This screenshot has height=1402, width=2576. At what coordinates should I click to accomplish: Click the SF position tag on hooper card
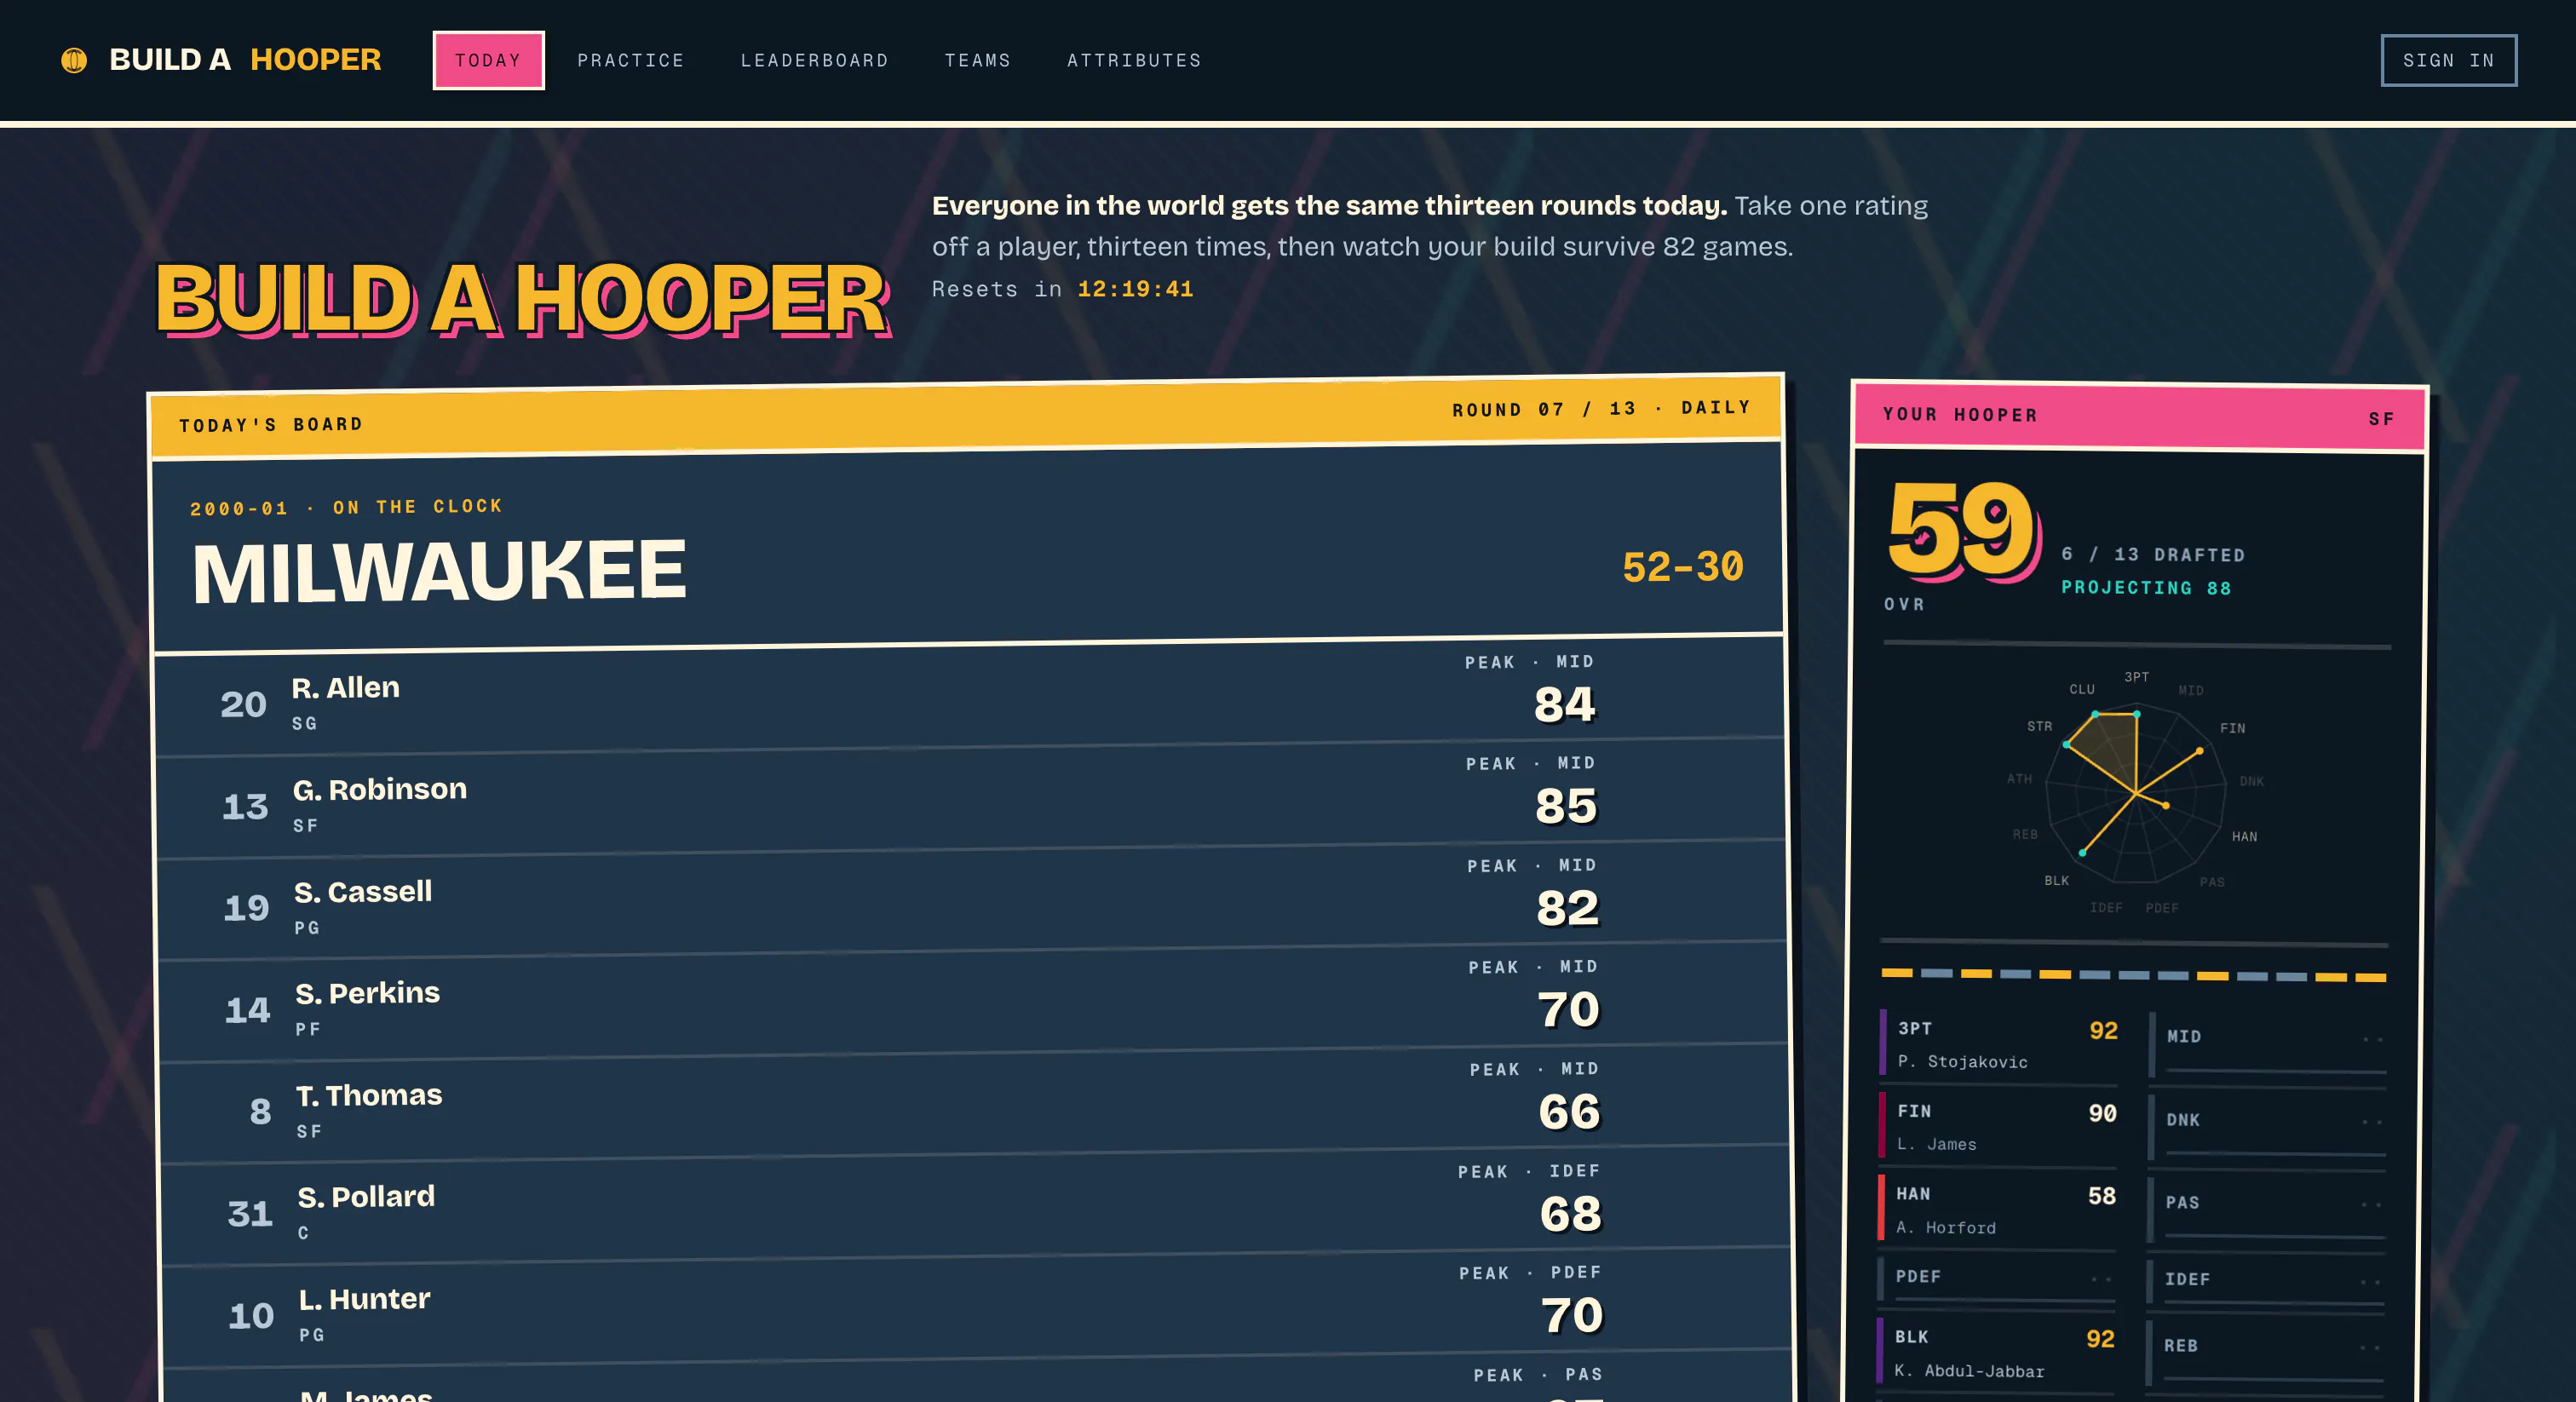pos(2381,419)
